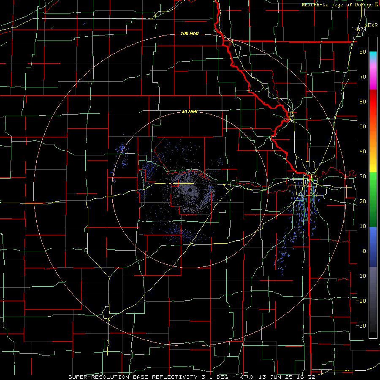
Task: Click the NEXLAB-College of DuPage credit text
Action: pyautogui.click(x=338, y=5)
